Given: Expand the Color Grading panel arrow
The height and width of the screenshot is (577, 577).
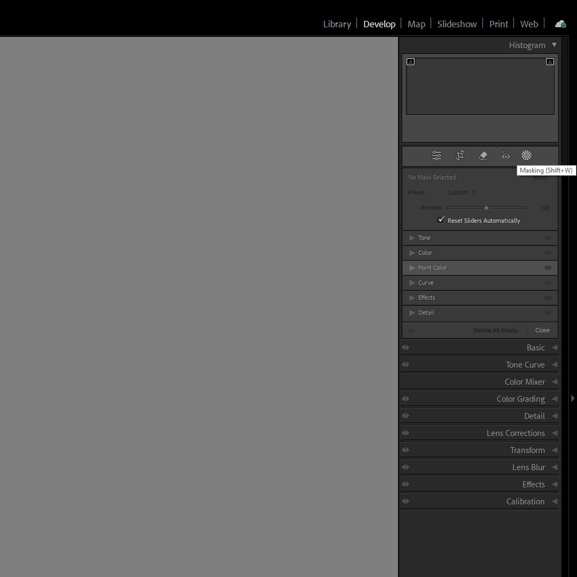Looking at the screenshot, I should pyautogui.click(x=555, y=399).
